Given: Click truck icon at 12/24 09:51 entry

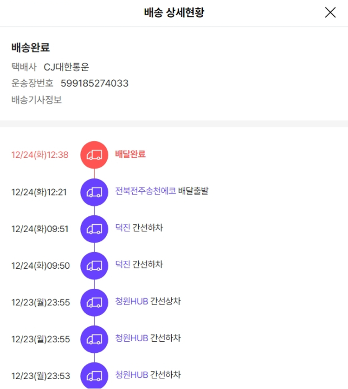Looking at the screenshot, I should [x=94, y=229].
